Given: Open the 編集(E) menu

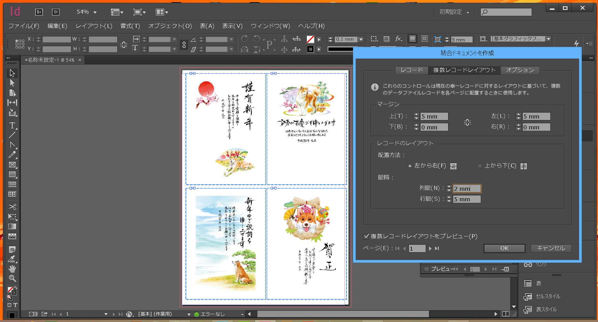Looking at the screenshot, I should click(x=57, y=26).
